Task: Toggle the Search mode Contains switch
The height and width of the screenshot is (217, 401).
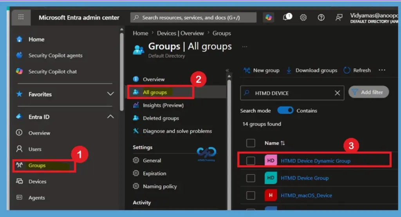Action: (285, 110)
